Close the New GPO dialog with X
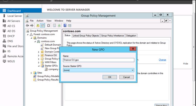196x106 pixels. pos(133,49)
